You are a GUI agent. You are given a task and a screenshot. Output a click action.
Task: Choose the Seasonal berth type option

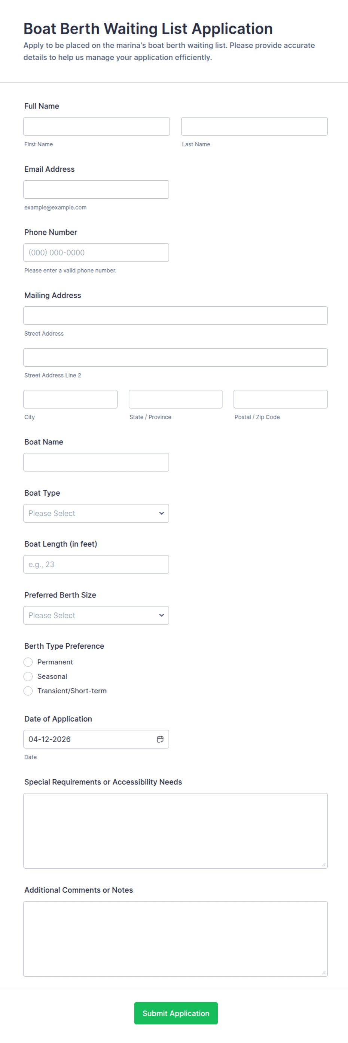[28, 677]
